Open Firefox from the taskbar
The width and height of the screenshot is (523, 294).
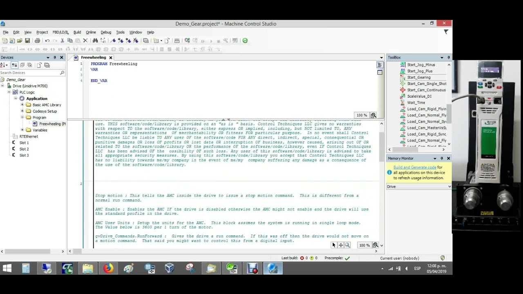(108, 268)
